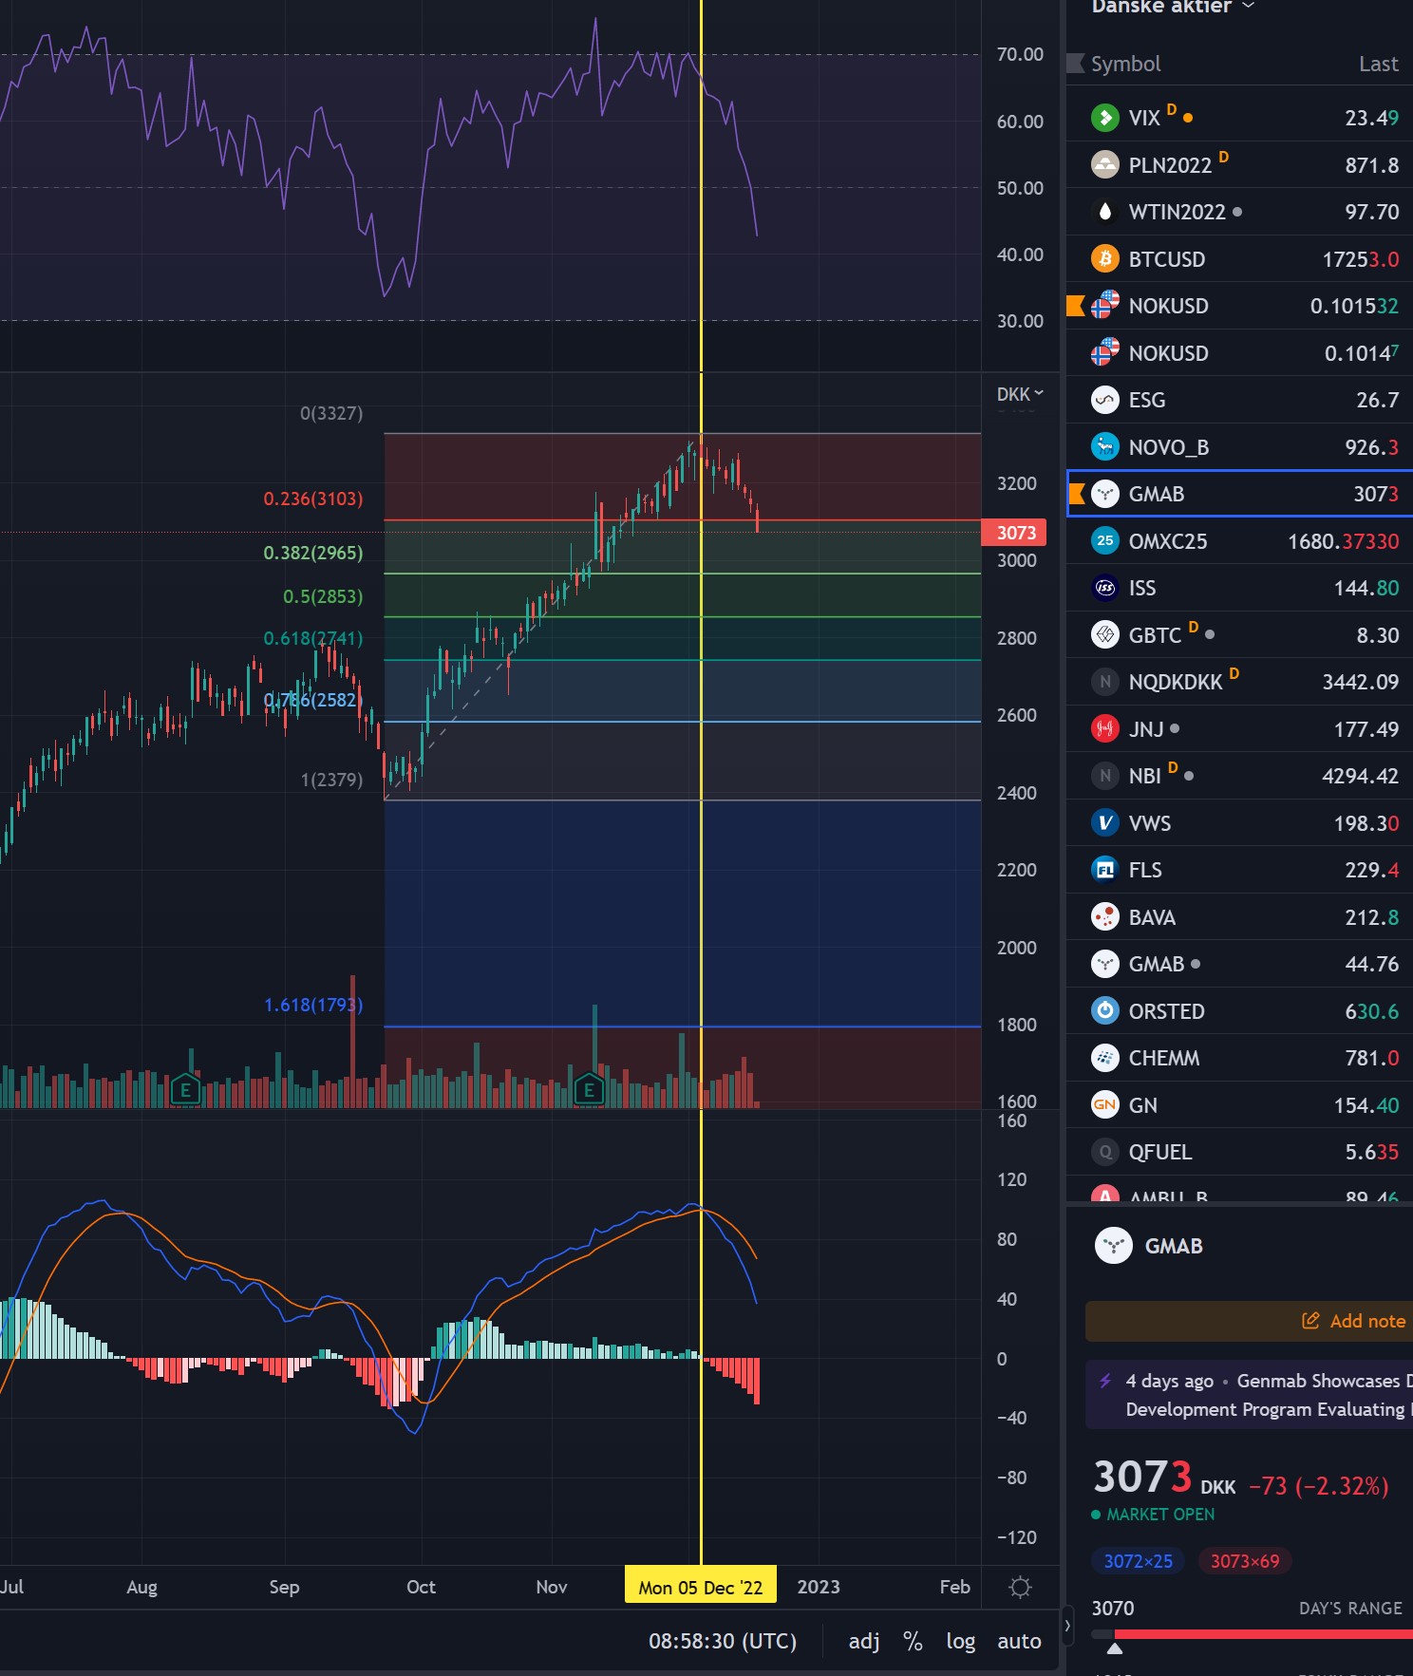Click the −73 (−2.32%) price change text
Image resolution: width=1413 pixels, height=1676 pixels.
click(x=1319, y=1485)
